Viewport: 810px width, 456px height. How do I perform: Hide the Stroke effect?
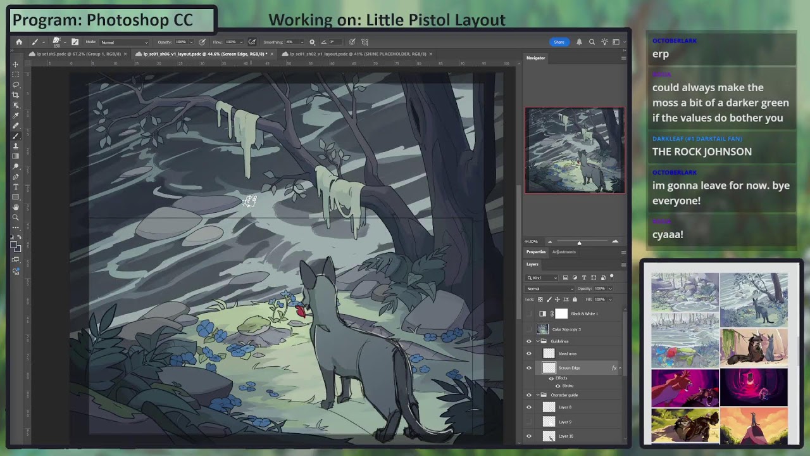(558, 386)
